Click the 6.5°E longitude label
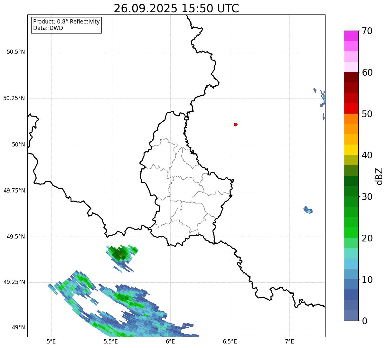 (230, 341)
